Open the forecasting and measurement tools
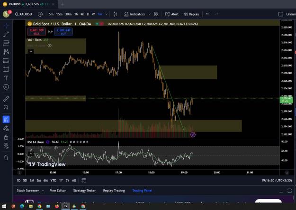Screen dimensions: 296x210 [x=6, y=61]
